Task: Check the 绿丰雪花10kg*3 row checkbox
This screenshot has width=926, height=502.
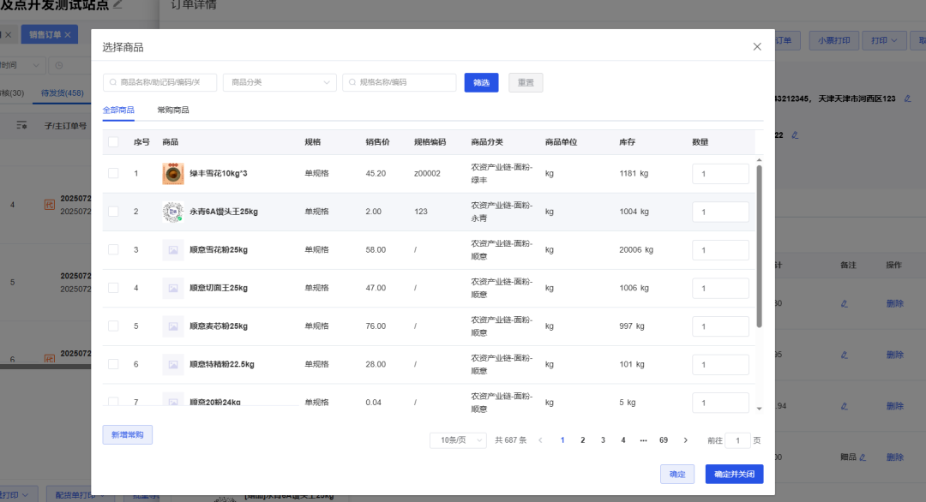Action: pyautogui.click(x=113, y=173)
